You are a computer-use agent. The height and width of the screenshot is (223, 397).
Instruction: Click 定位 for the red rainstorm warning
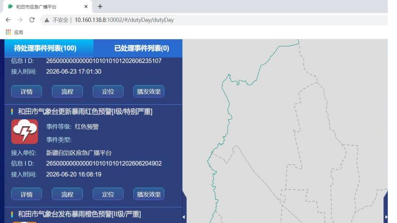tap(108, 194)
